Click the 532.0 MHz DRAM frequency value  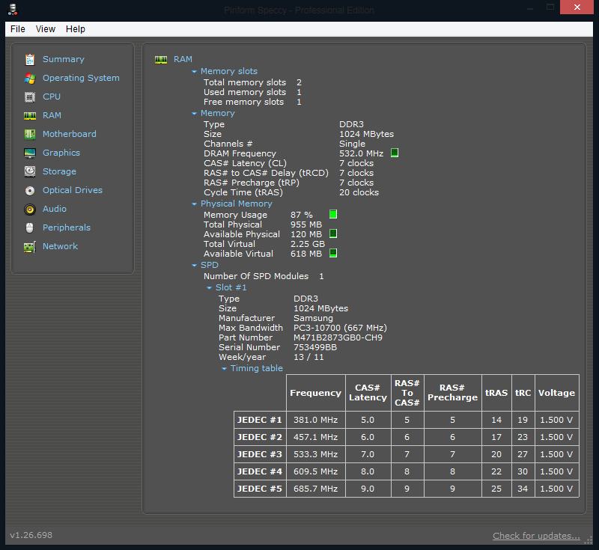point(361,154)
